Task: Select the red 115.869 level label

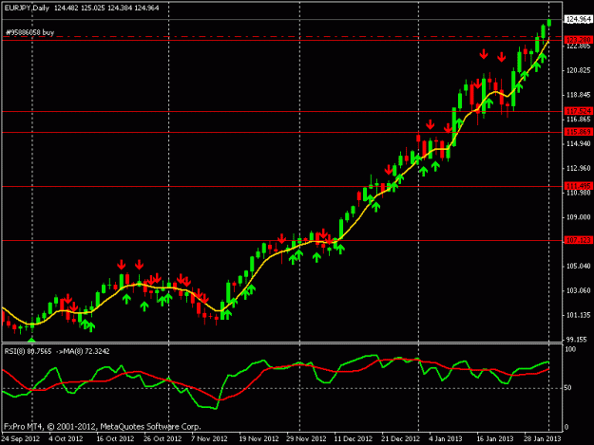Action: point(578,132)
